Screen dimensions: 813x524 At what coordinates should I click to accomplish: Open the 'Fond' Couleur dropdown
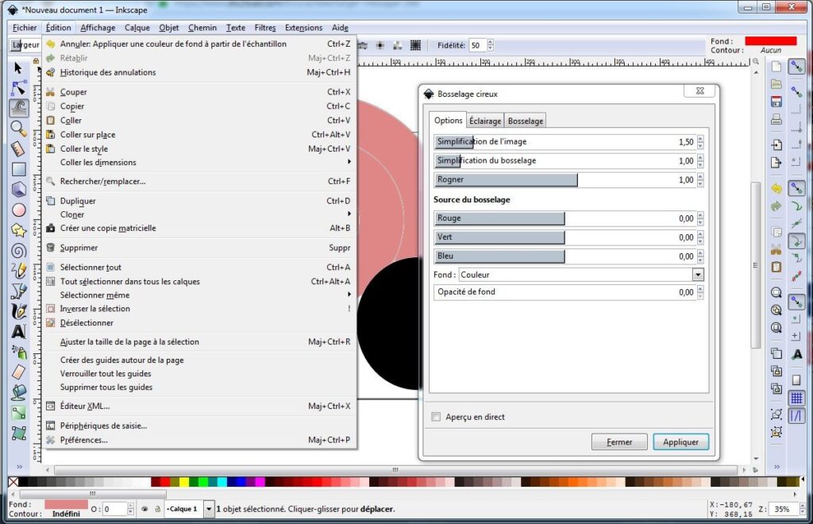pos(698,274)
